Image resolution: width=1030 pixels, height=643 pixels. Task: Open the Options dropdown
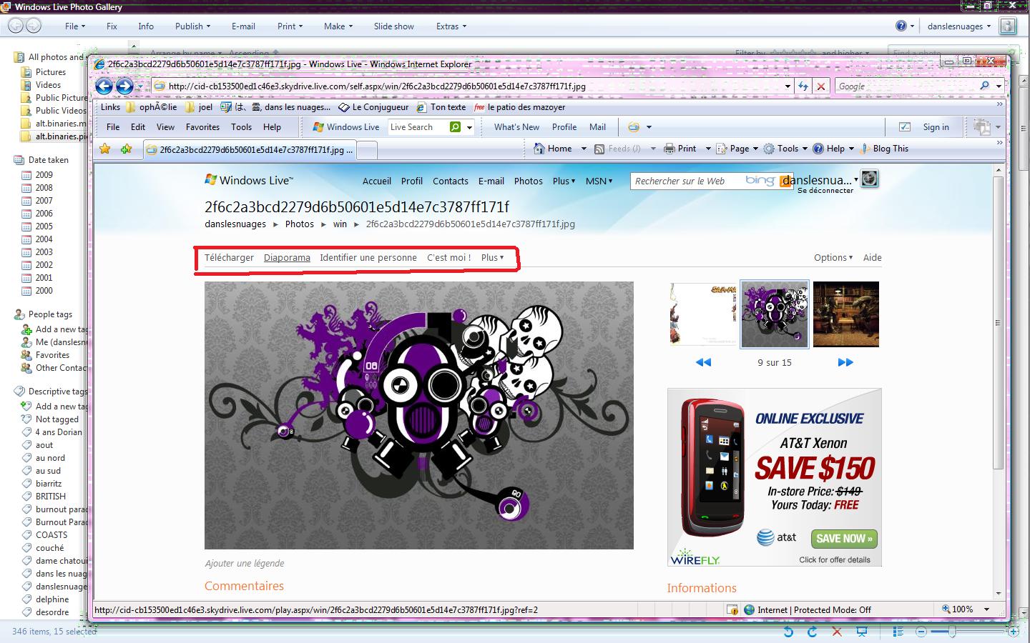point(833,258)
